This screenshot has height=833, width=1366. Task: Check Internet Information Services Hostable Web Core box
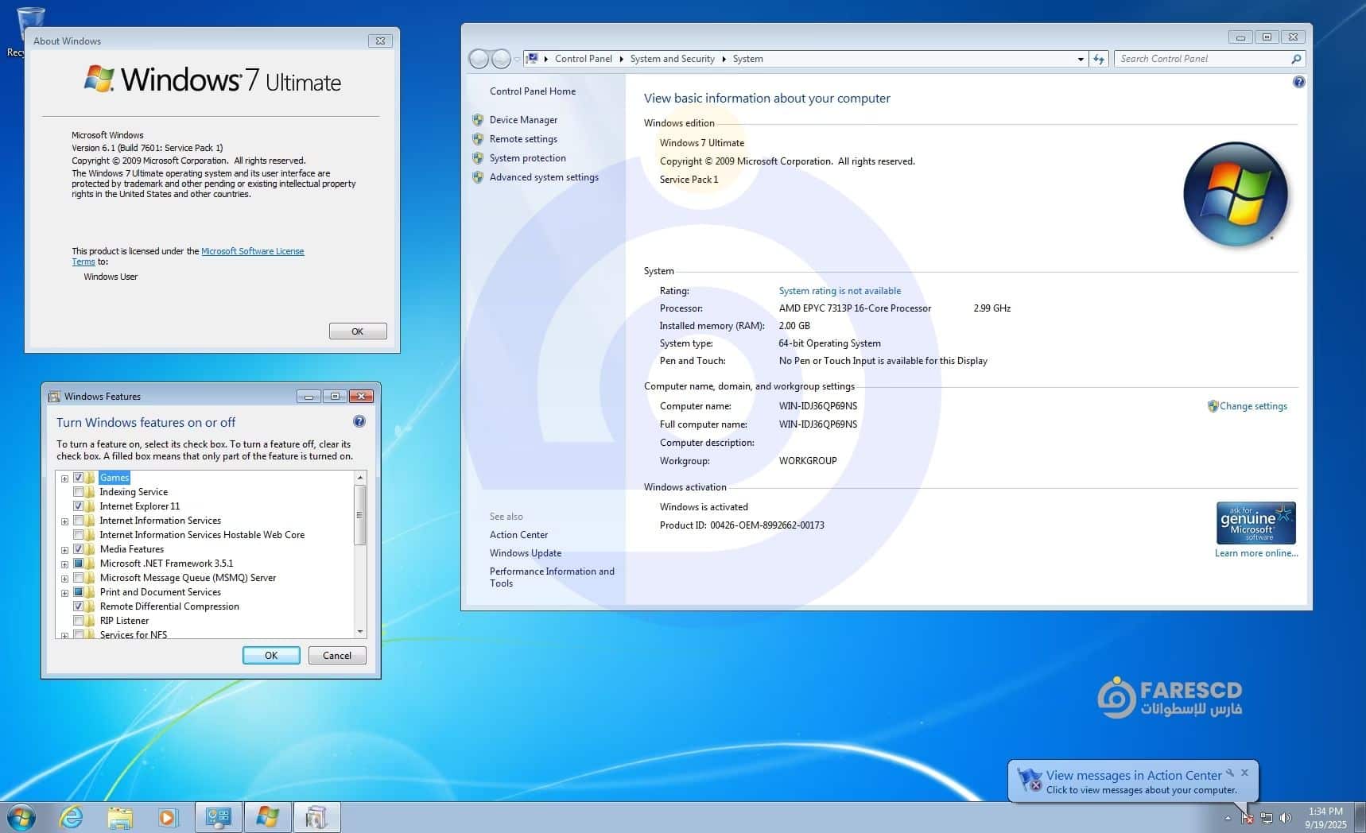[79, 535]
